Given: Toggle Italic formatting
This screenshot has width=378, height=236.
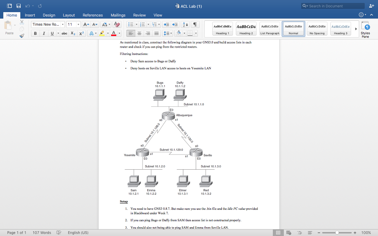Looking at the screenshot, I should (x=44, y=33).
